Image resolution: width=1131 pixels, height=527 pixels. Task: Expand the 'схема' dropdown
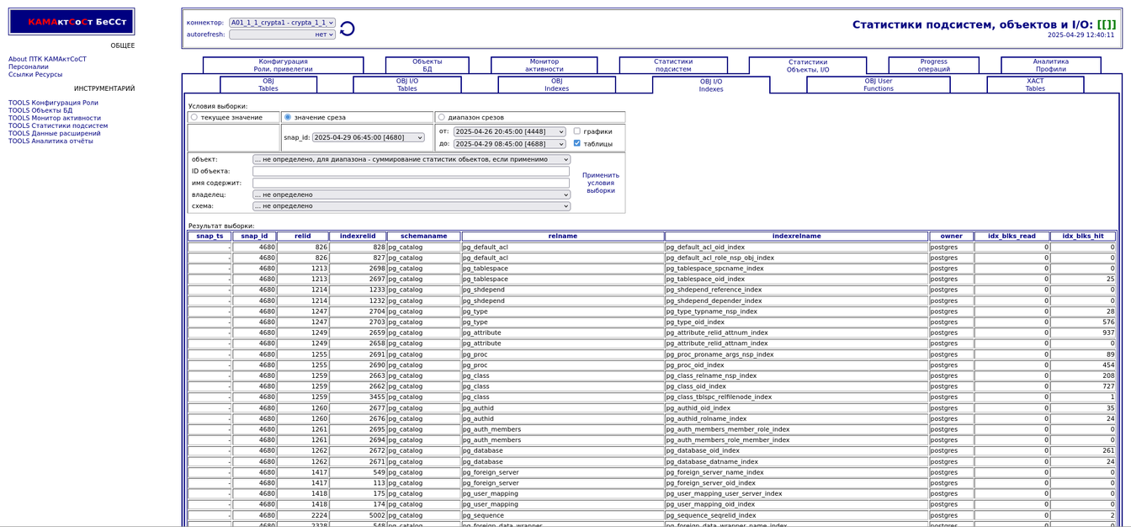coord(411,206)
